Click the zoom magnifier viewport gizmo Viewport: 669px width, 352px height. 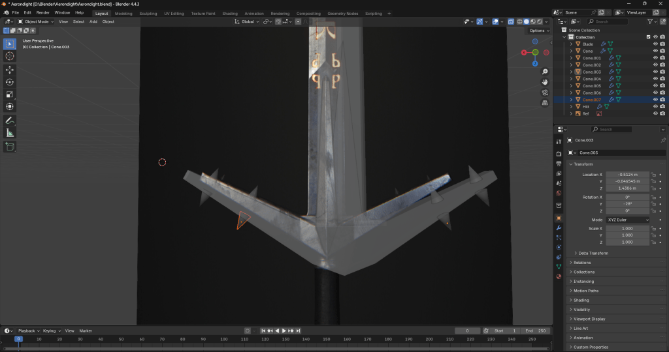[x=545, y=81]
